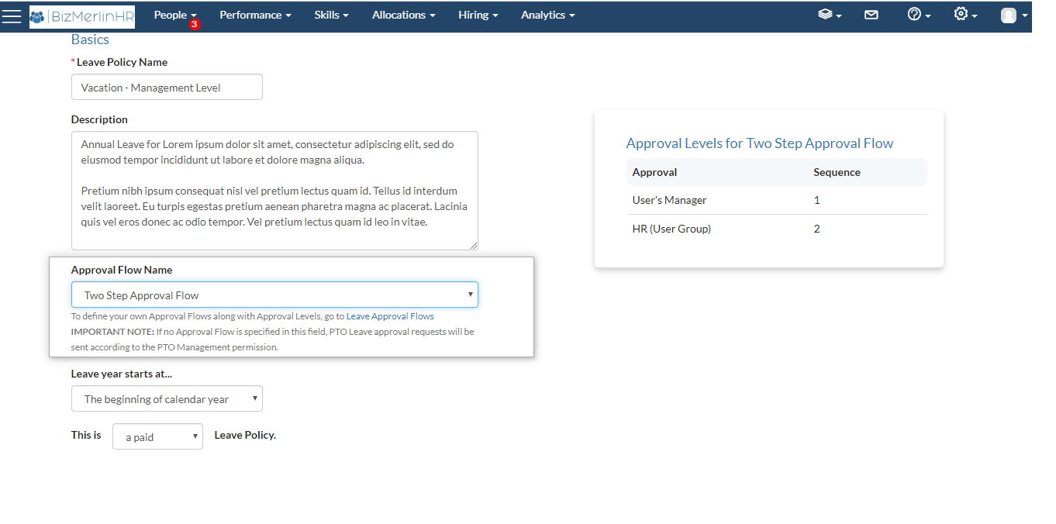Open the mail envelope icon

(871, 15)
